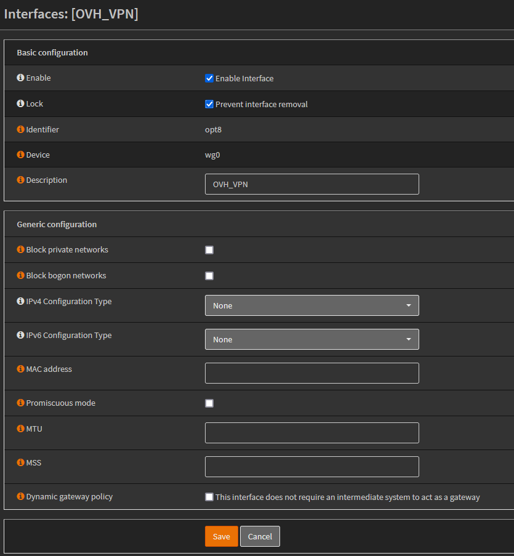Viewport: 514px width, 556px height.
Task: Click the info icon beside Lock
Action: click(x=20, y=104)
